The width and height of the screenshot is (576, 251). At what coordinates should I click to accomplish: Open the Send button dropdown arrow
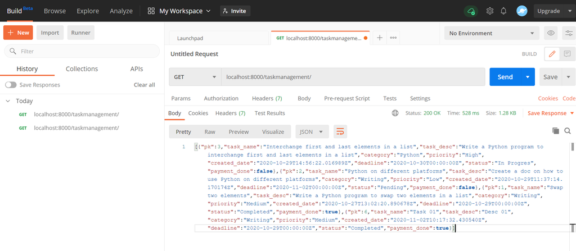coord(528,77)
